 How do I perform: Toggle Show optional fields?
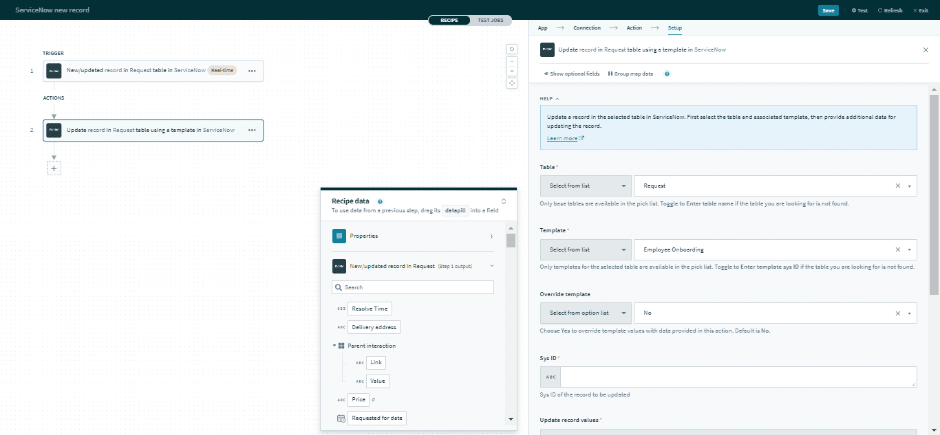click(x=571, y=74)
